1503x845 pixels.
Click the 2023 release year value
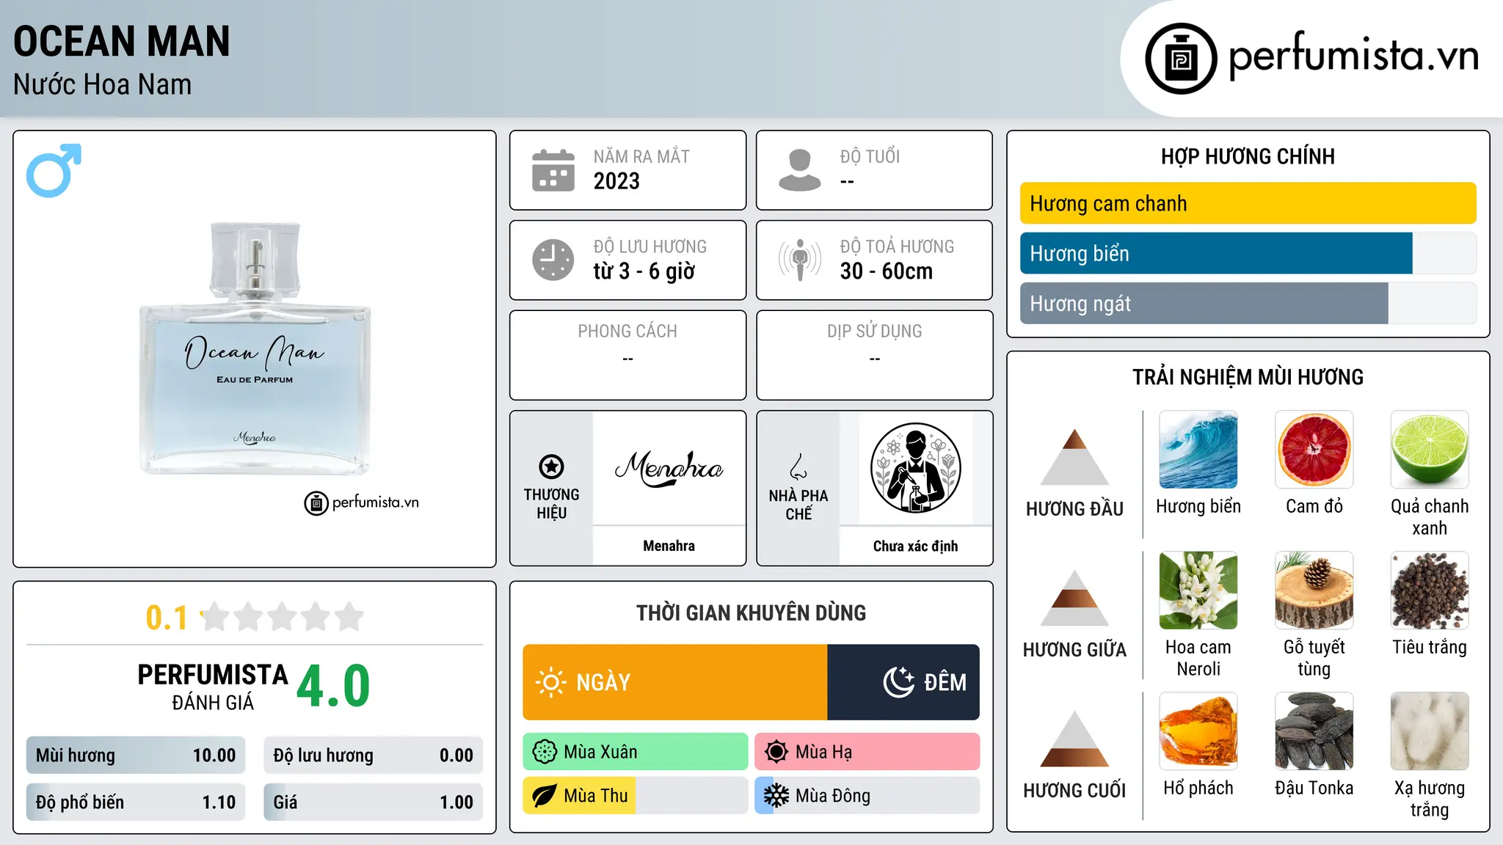coord(616,181)
